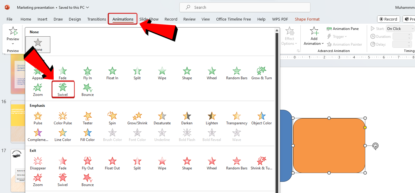Click the Record button at top right

[x=388, y=19]
